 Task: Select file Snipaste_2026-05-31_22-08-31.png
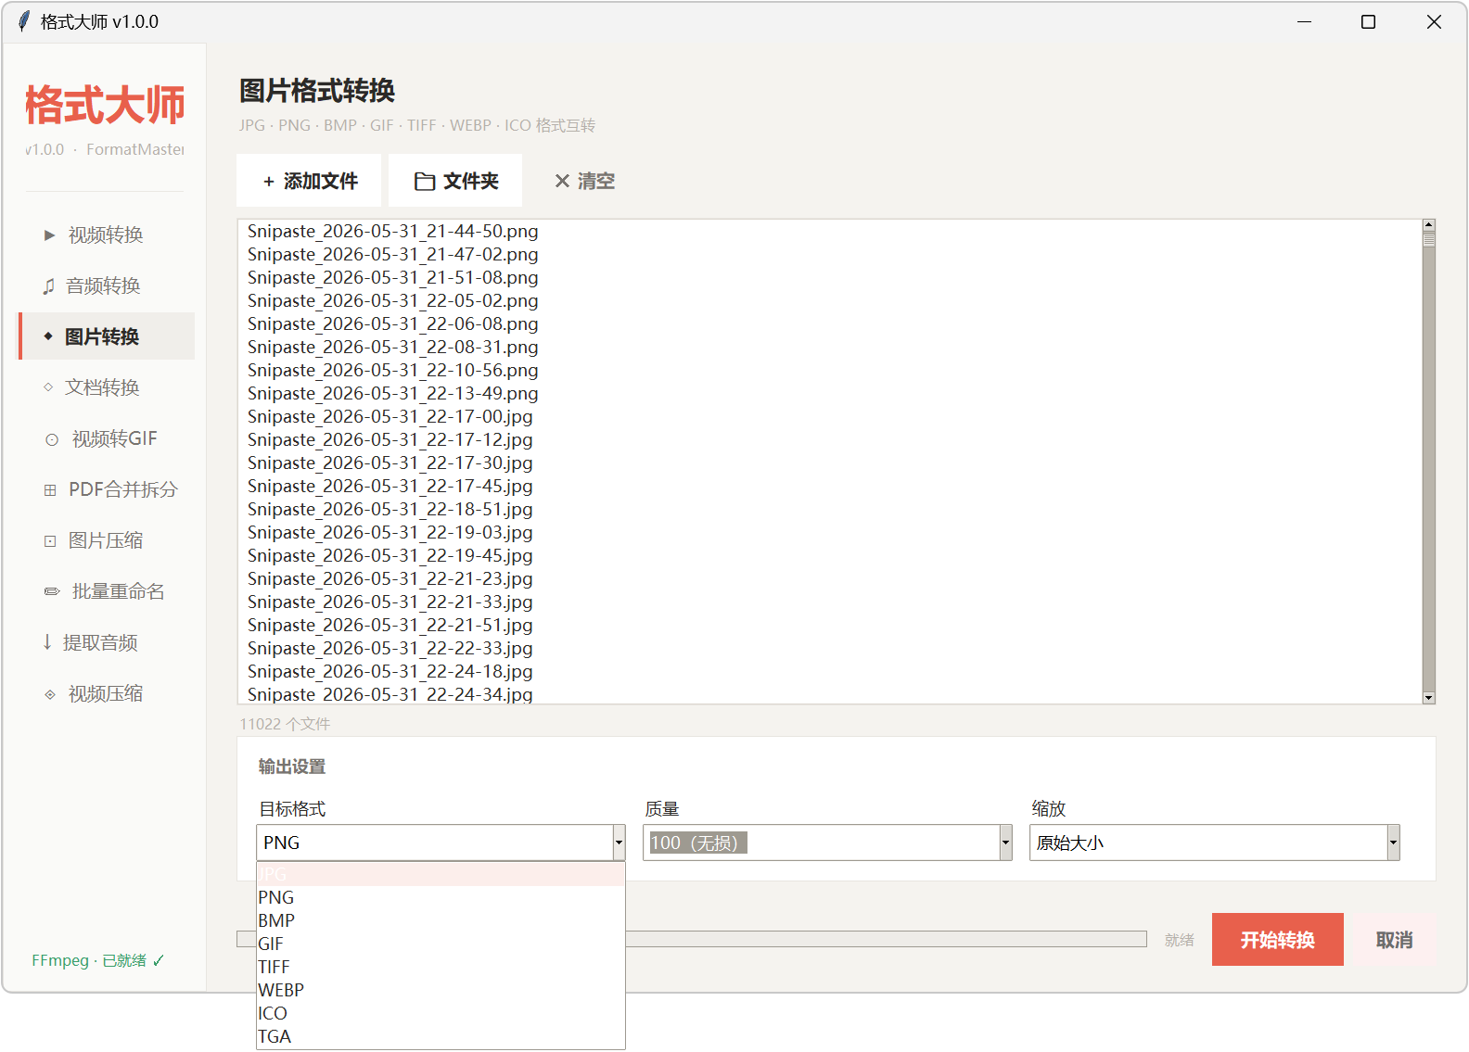[x=830, y=348]
